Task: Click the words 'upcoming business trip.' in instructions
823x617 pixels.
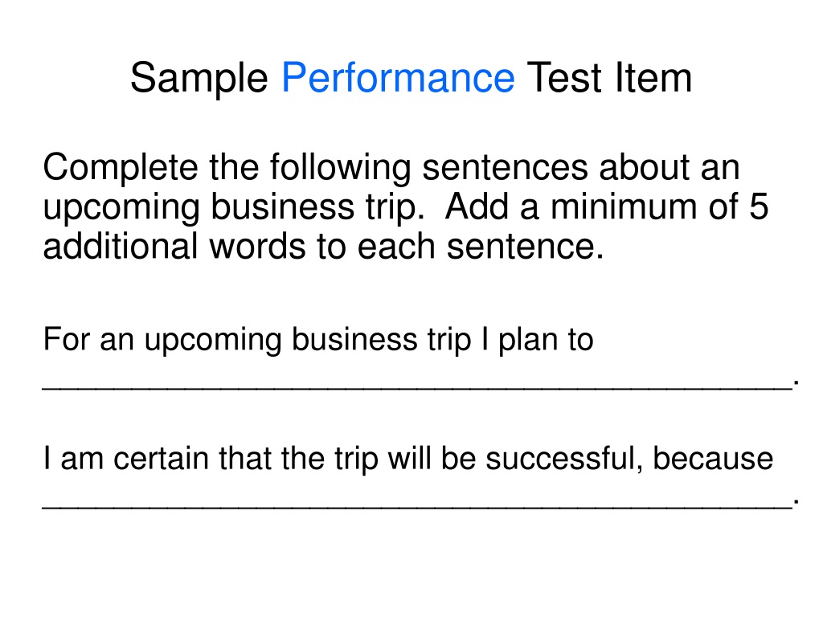Action: tap(234, 208)
